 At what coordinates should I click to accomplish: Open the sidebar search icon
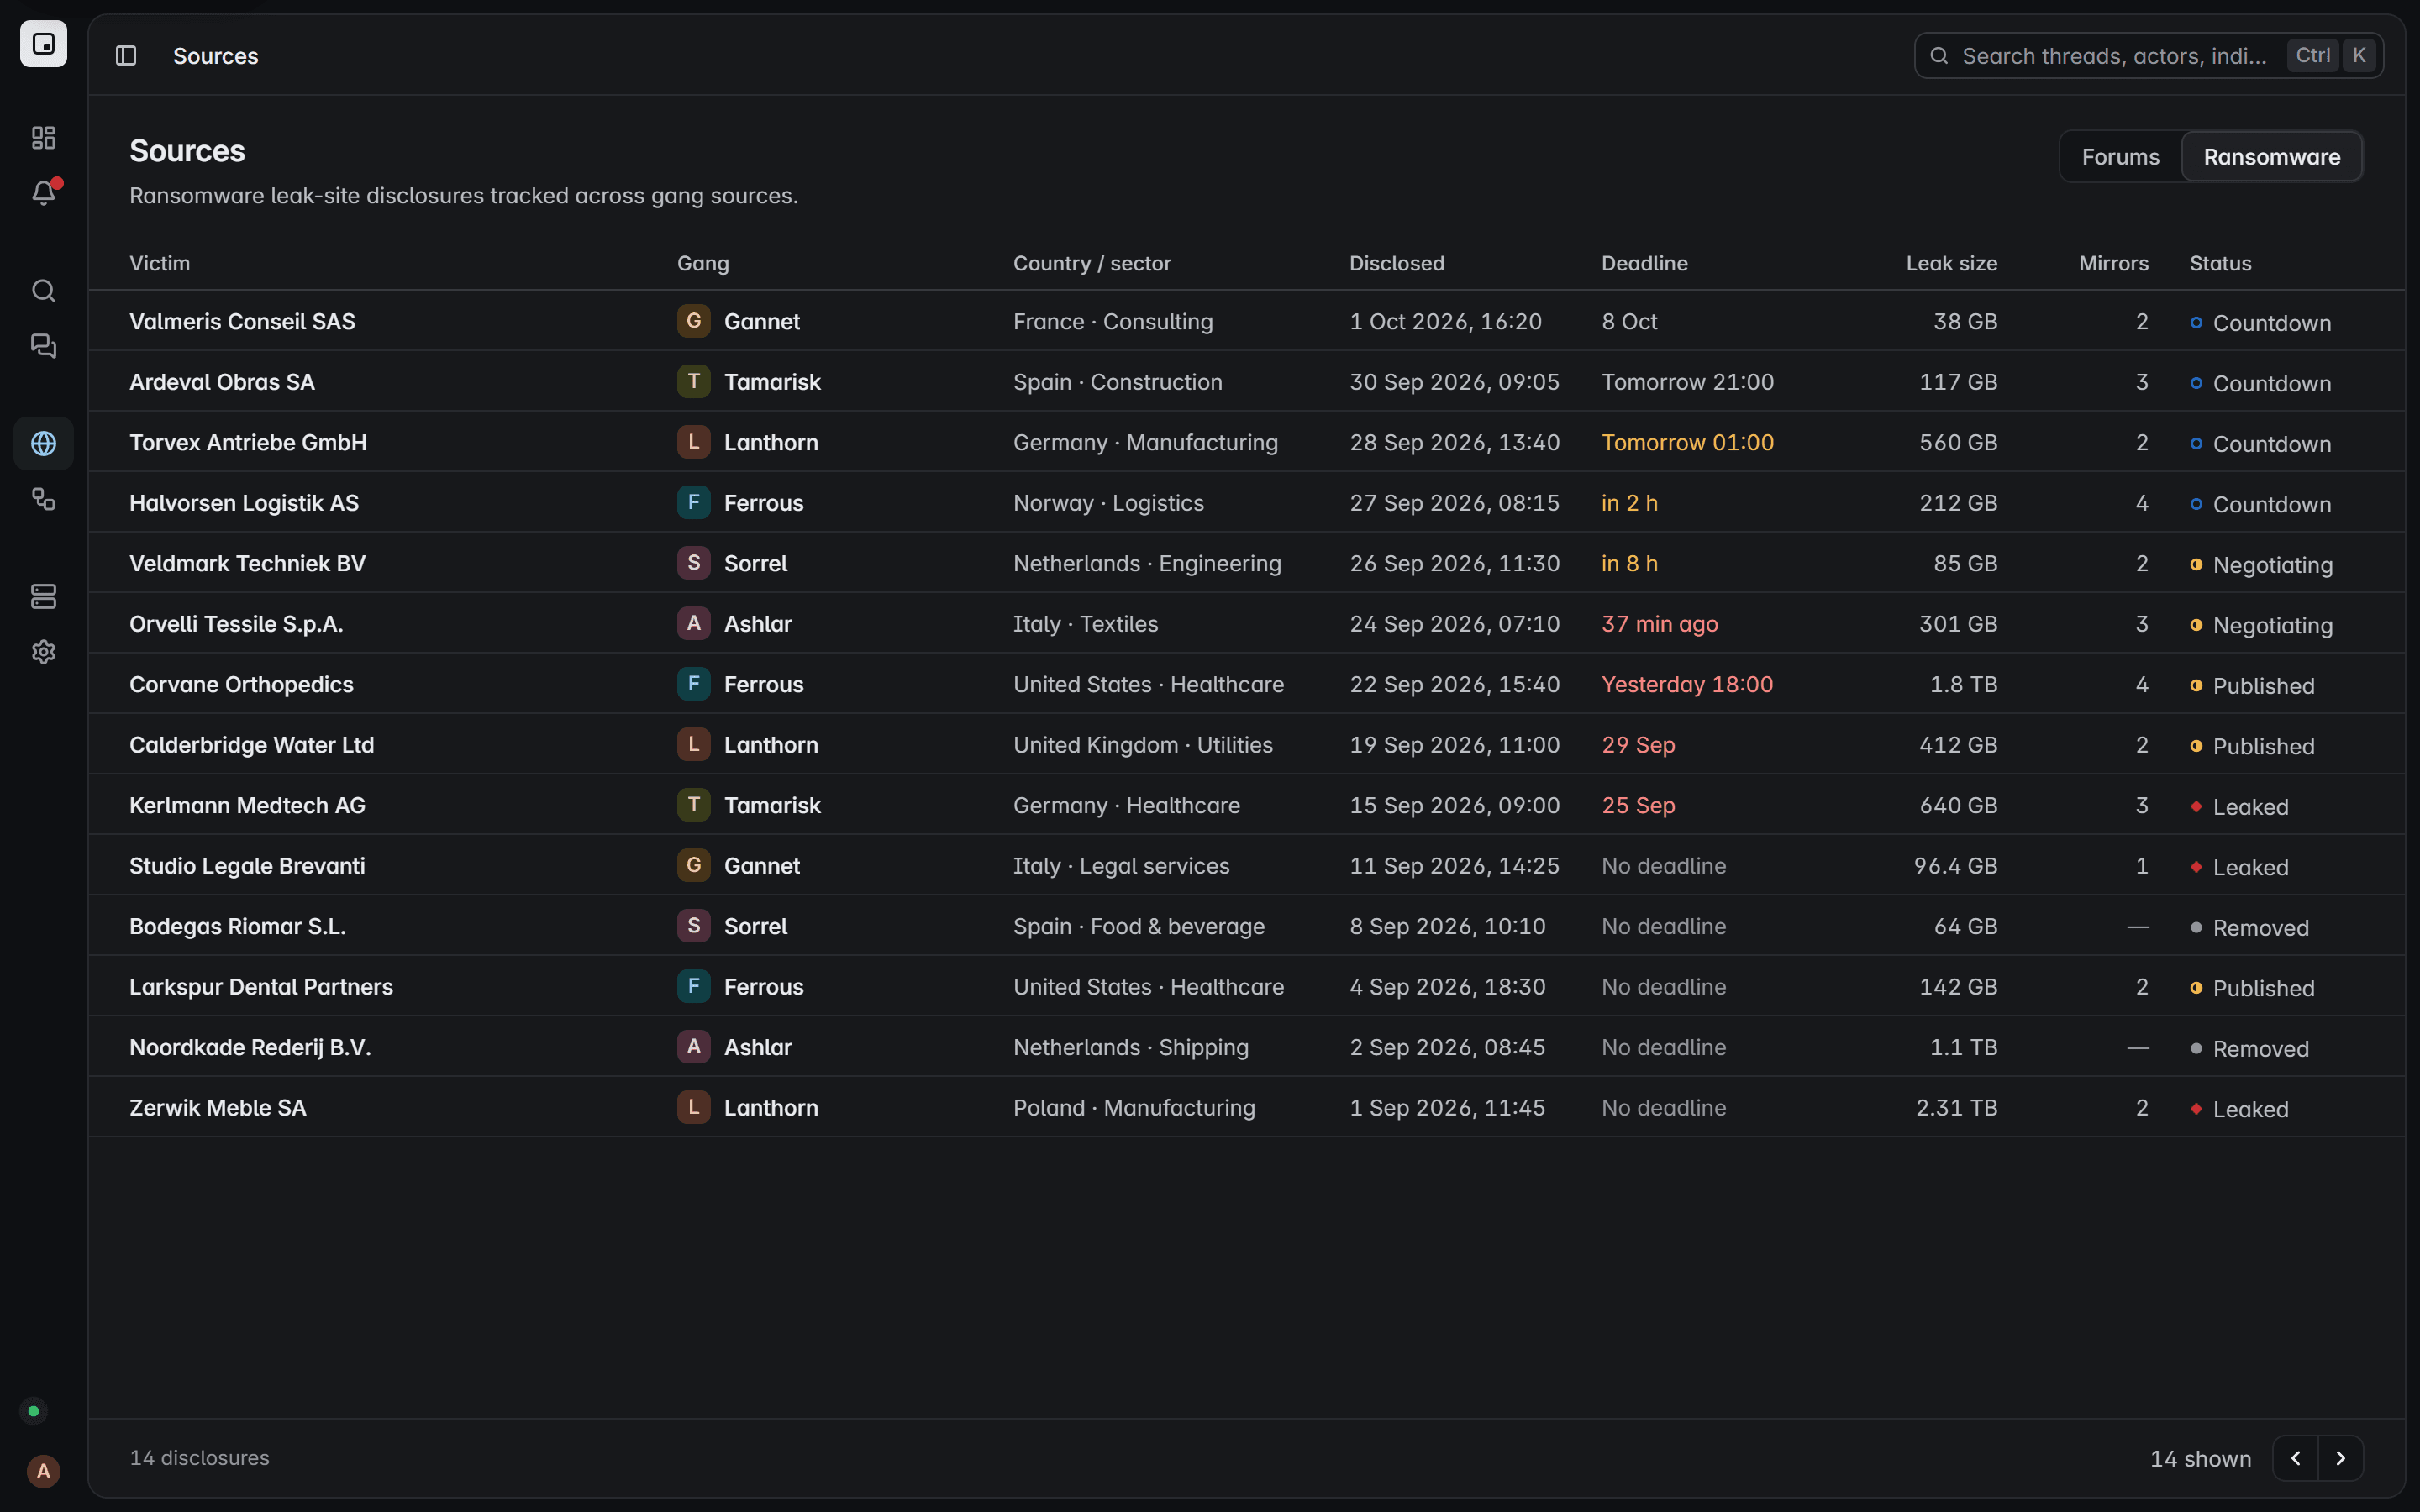point(43,290)
